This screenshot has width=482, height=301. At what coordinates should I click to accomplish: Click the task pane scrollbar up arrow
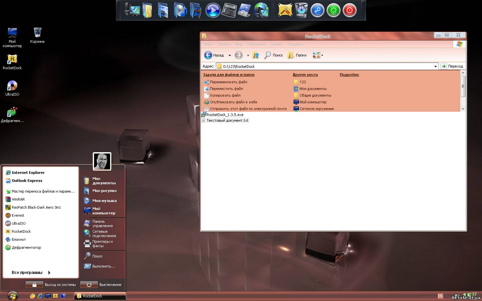(x=463, y=73)
